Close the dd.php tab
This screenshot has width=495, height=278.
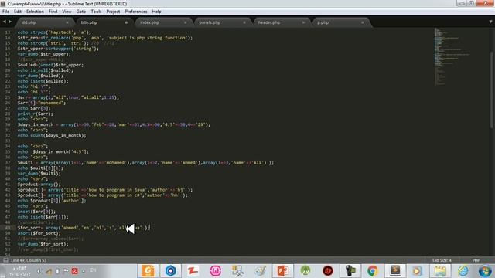[x=67, y=22]
